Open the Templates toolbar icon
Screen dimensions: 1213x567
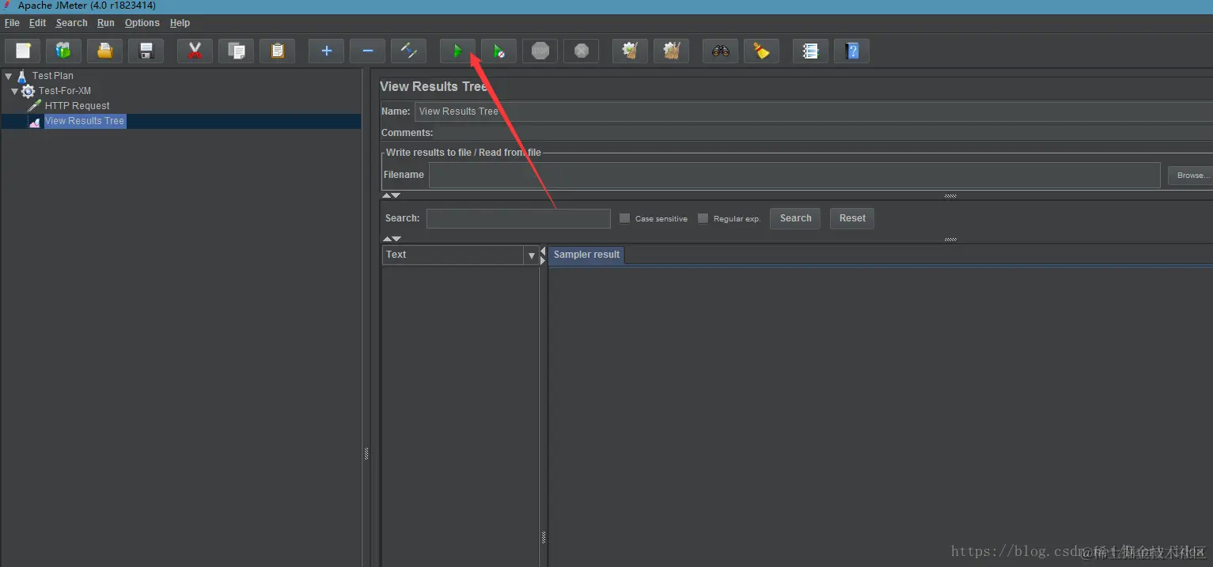(x=63, y=51)
